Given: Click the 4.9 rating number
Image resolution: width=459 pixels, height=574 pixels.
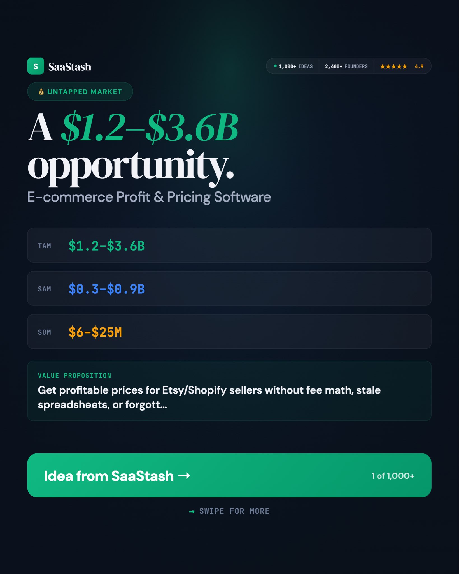Looking at the screenshot, I should [419, 66].
